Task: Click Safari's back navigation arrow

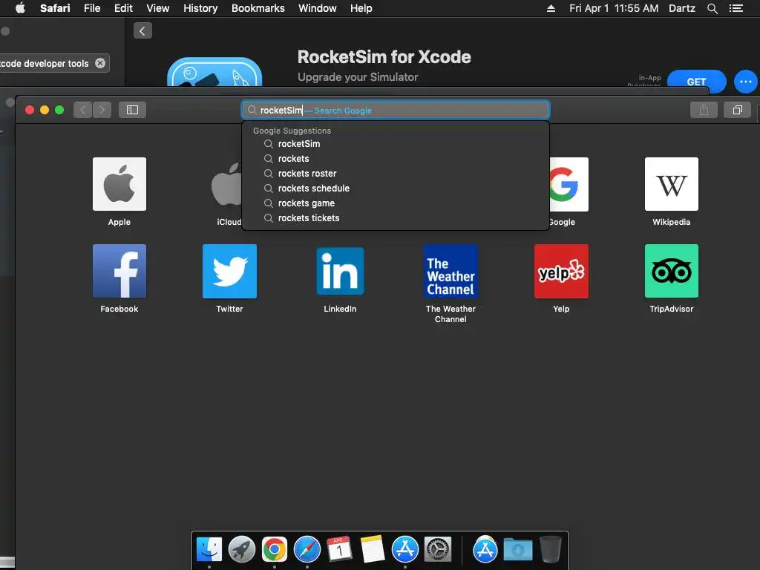Action: pyautogui.click(x=83, y=110)
